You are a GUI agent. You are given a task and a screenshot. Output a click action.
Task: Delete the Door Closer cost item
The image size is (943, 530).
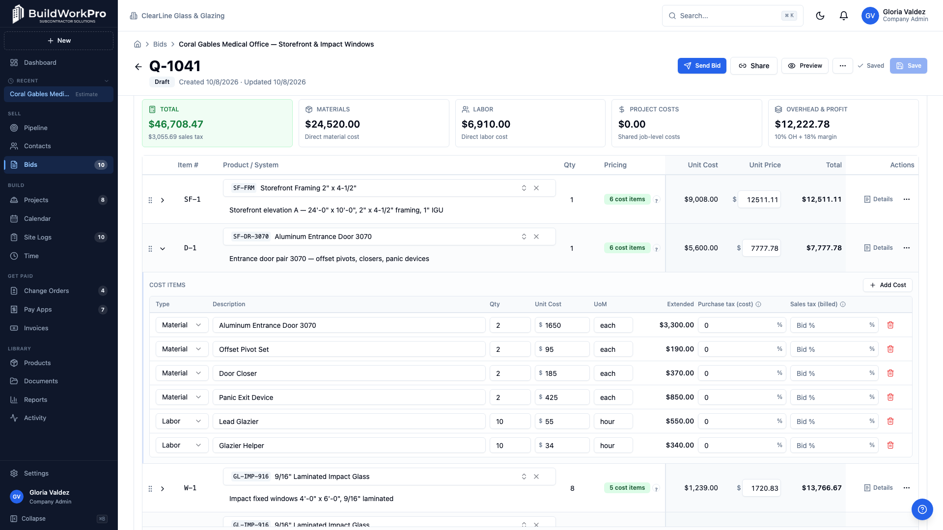coord(890,373)
